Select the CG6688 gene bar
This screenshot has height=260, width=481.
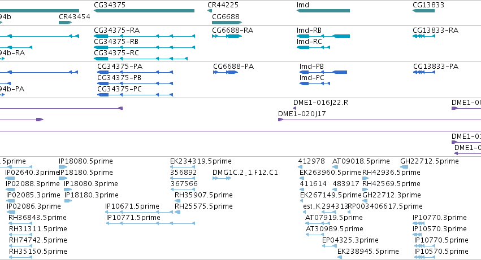point(227,23)
